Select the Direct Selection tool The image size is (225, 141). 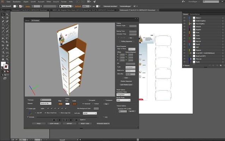click(x=7, y=13)
